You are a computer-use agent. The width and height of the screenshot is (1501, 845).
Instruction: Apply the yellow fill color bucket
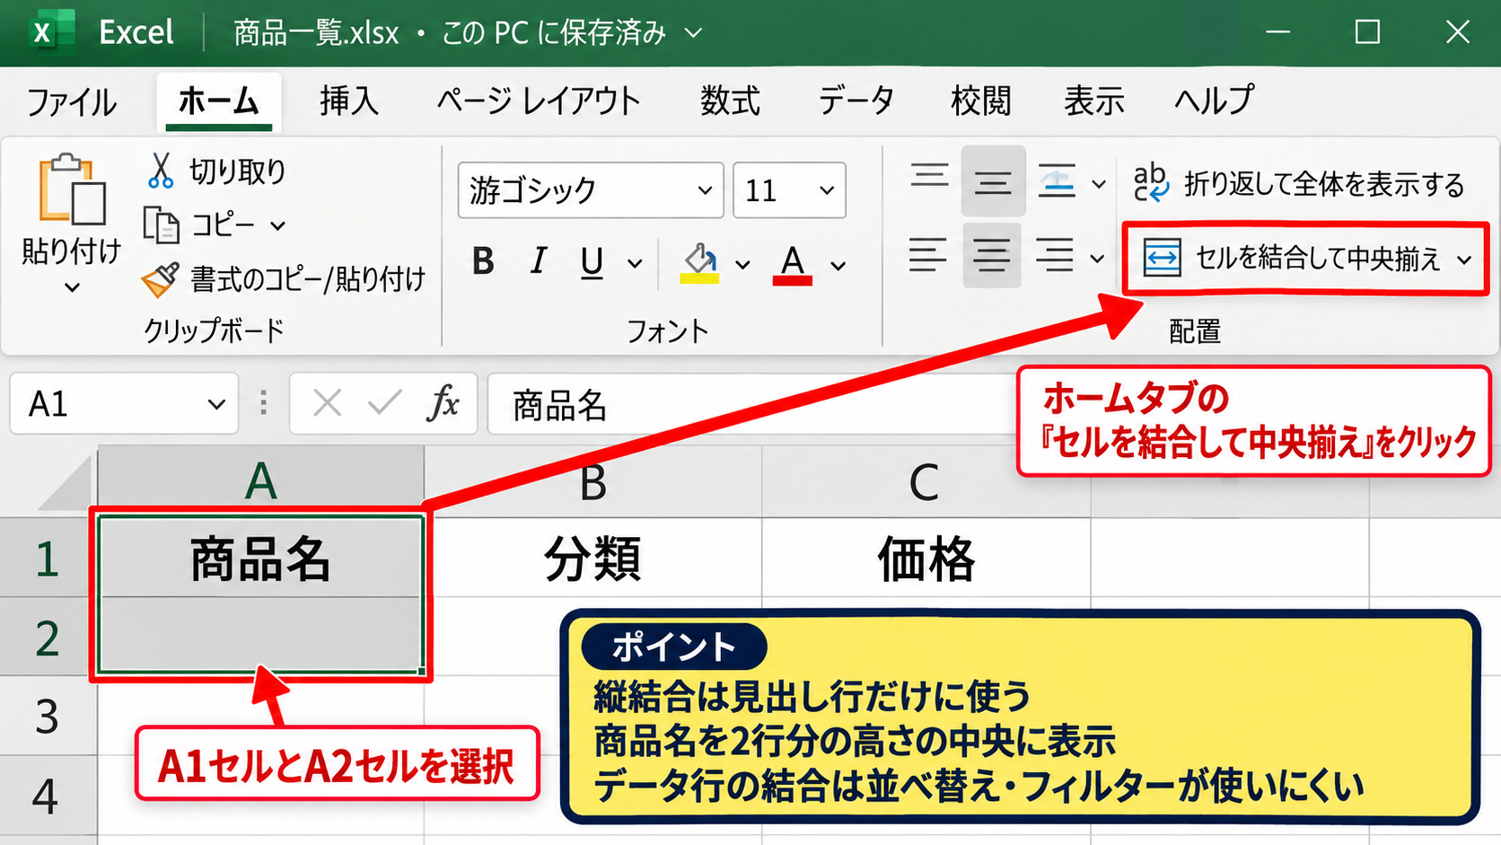point(699,263)
